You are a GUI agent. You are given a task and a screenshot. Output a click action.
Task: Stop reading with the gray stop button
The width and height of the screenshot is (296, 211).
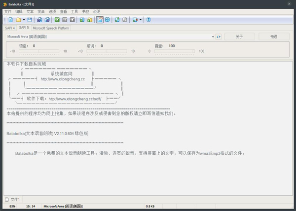[x=73, y=20]
